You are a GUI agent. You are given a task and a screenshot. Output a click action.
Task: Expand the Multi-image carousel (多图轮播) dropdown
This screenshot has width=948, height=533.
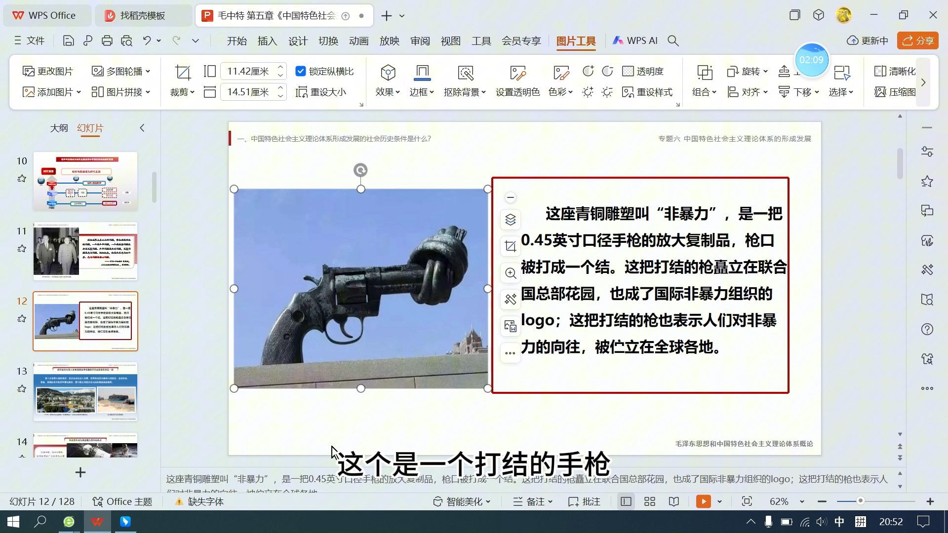148,72
